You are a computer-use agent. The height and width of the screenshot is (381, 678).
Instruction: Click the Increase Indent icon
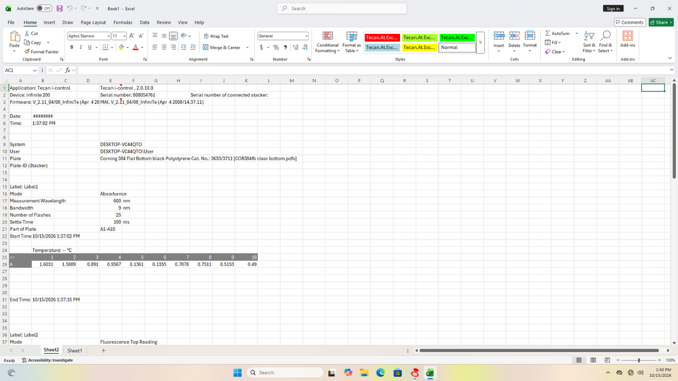193,47
